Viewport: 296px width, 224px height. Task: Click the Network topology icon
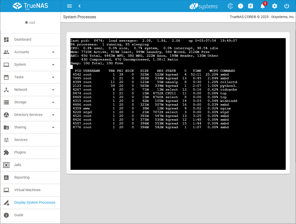(x=6, y=90)
